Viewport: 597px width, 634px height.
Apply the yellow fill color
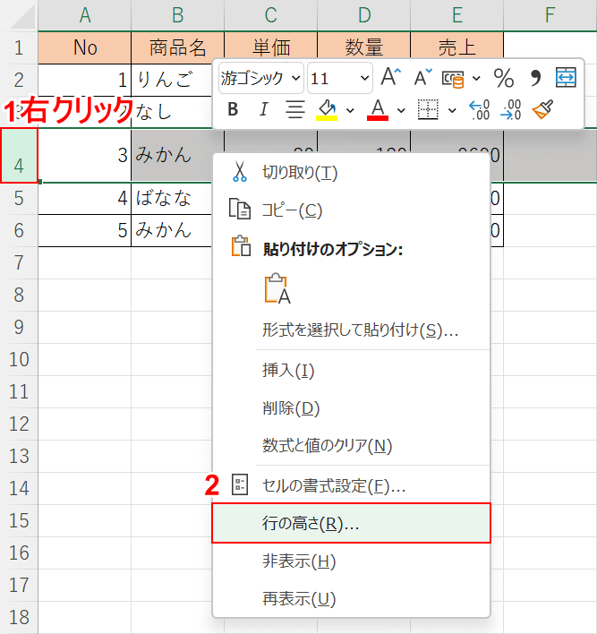click(328, 110)
